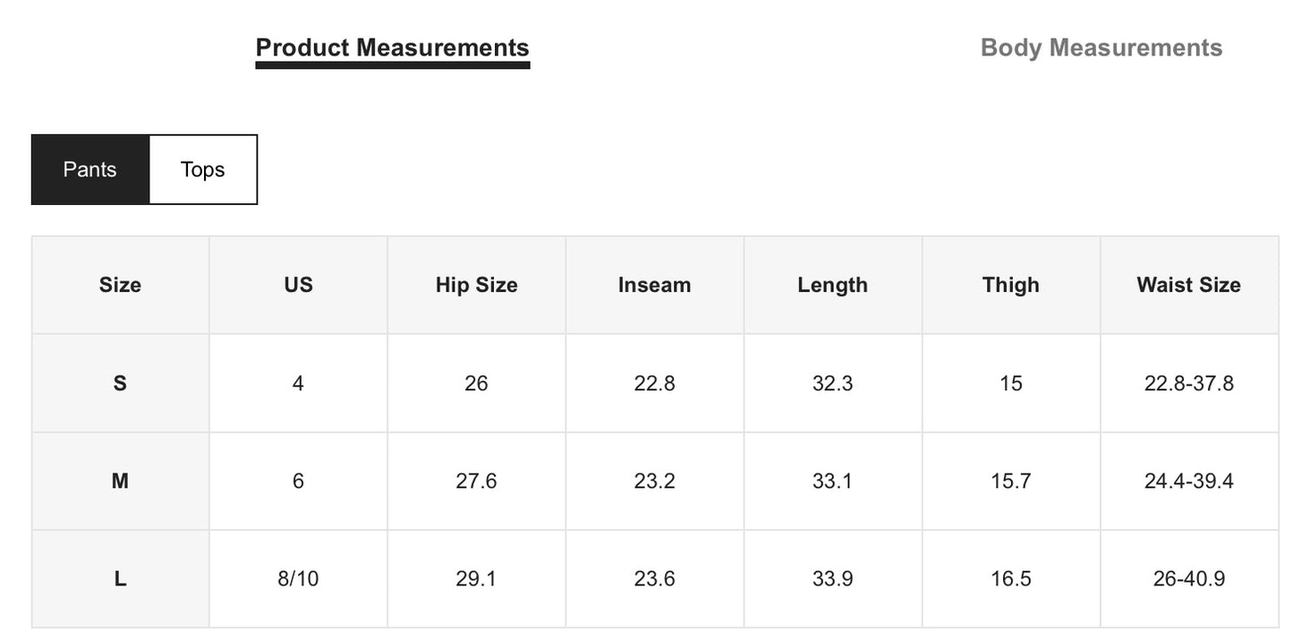Image resolution: width=1293 pixels, height=640 pixels.
Task: Click the Waist Size column header
Action: (x=1188, y=285)
